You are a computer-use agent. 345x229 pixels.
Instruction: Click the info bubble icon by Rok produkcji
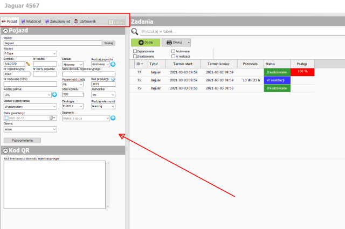pyautogui.click(x=113, y=79)
